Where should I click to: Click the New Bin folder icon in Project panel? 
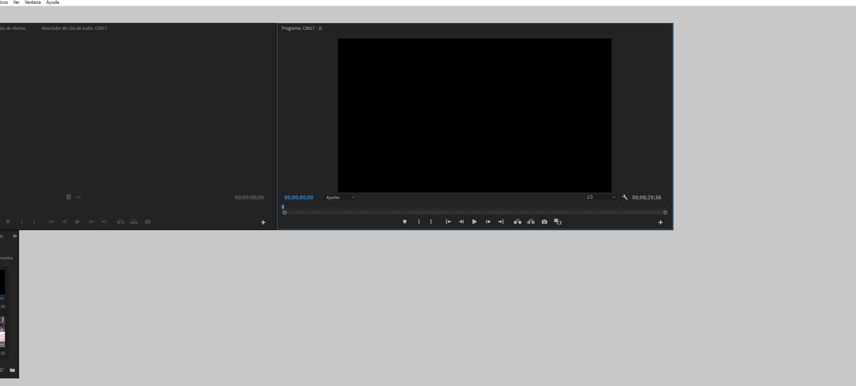point(12,370)
